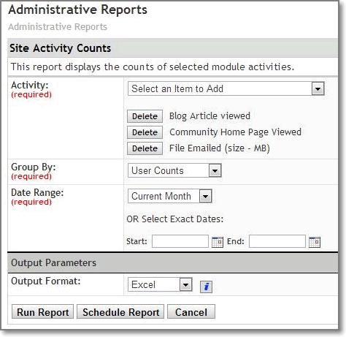The image size is (346, 337).
Task: Focus the End date input field
Action: (x=277, y=241)
